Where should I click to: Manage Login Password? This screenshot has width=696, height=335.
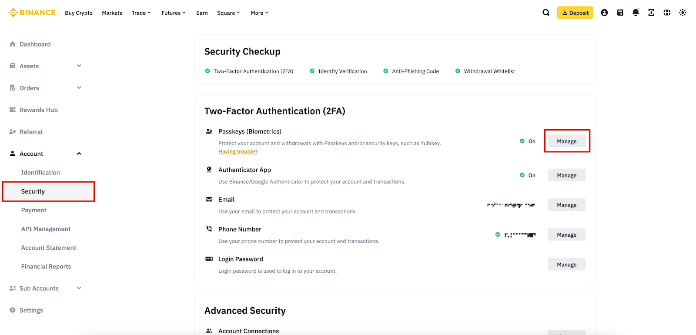pyautogui.click(x=566, y=265)
